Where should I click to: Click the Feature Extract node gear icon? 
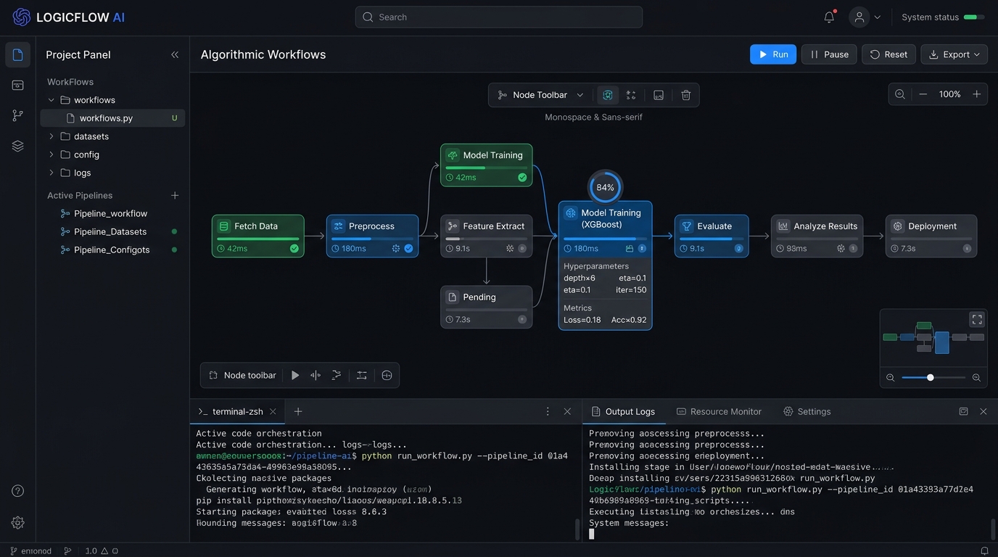pos(510,248)
